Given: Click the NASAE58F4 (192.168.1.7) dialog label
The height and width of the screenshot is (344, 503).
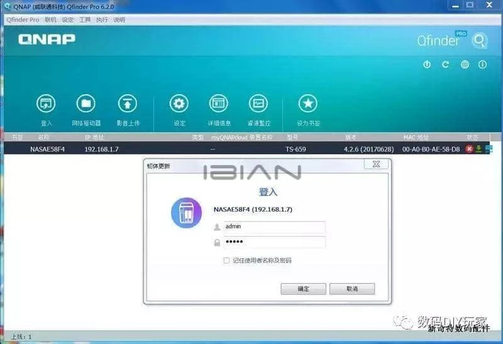Looking at the screenshot, I should pyautogui.click(x=253, y=210).
